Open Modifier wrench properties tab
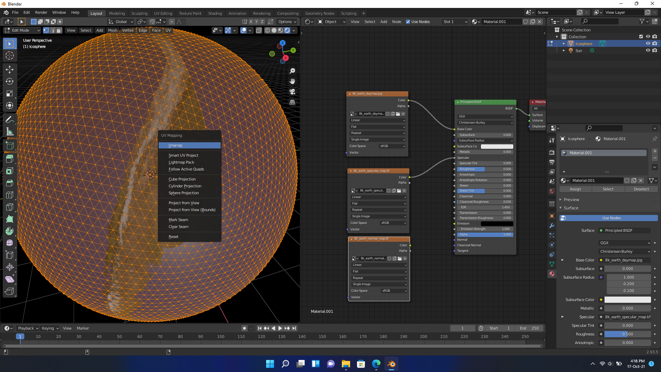661x372 pixels. pyautogui.click(x=552, y=226)
